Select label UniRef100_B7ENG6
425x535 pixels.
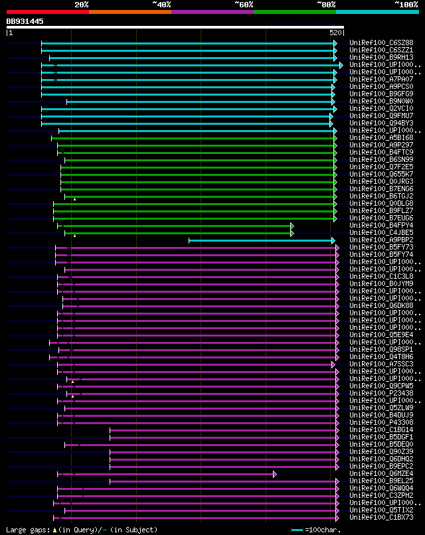point(381,189)
